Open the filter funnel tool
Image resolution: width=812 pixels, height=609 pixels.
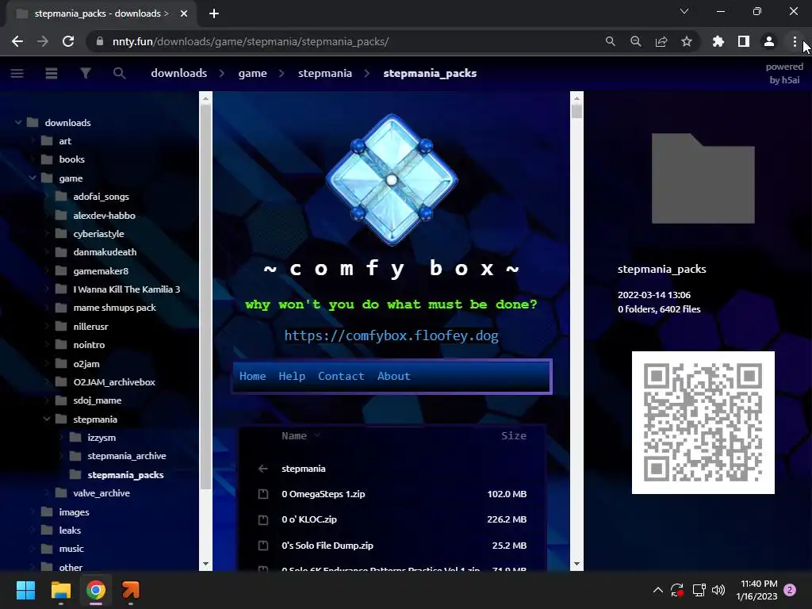(x=86, y=73)
